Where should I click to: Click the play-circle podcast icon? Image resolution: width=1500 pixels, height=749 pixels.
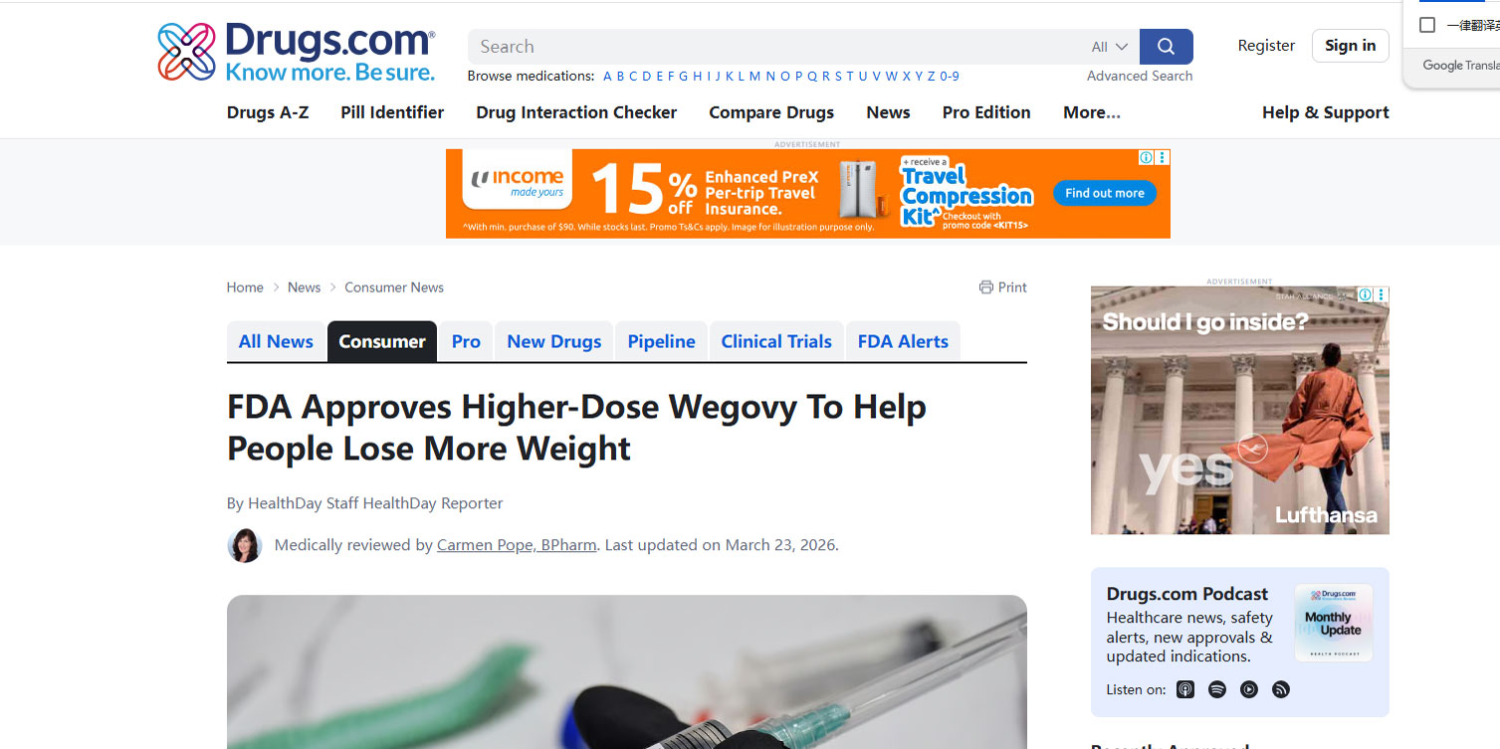point(1249,689)
